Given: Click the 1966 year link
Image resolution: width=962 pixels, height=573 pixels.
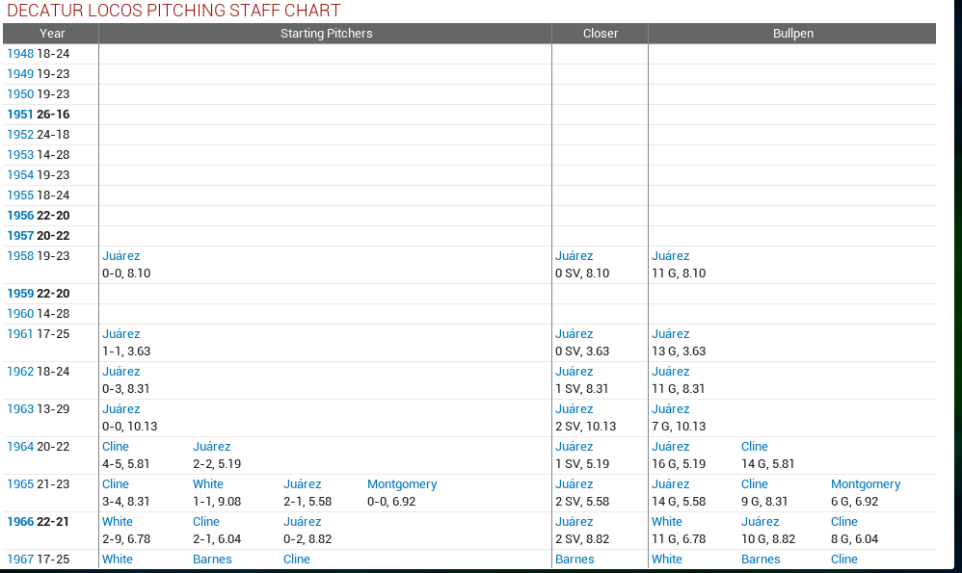Looking at the screenshot, I should (20, 522).
